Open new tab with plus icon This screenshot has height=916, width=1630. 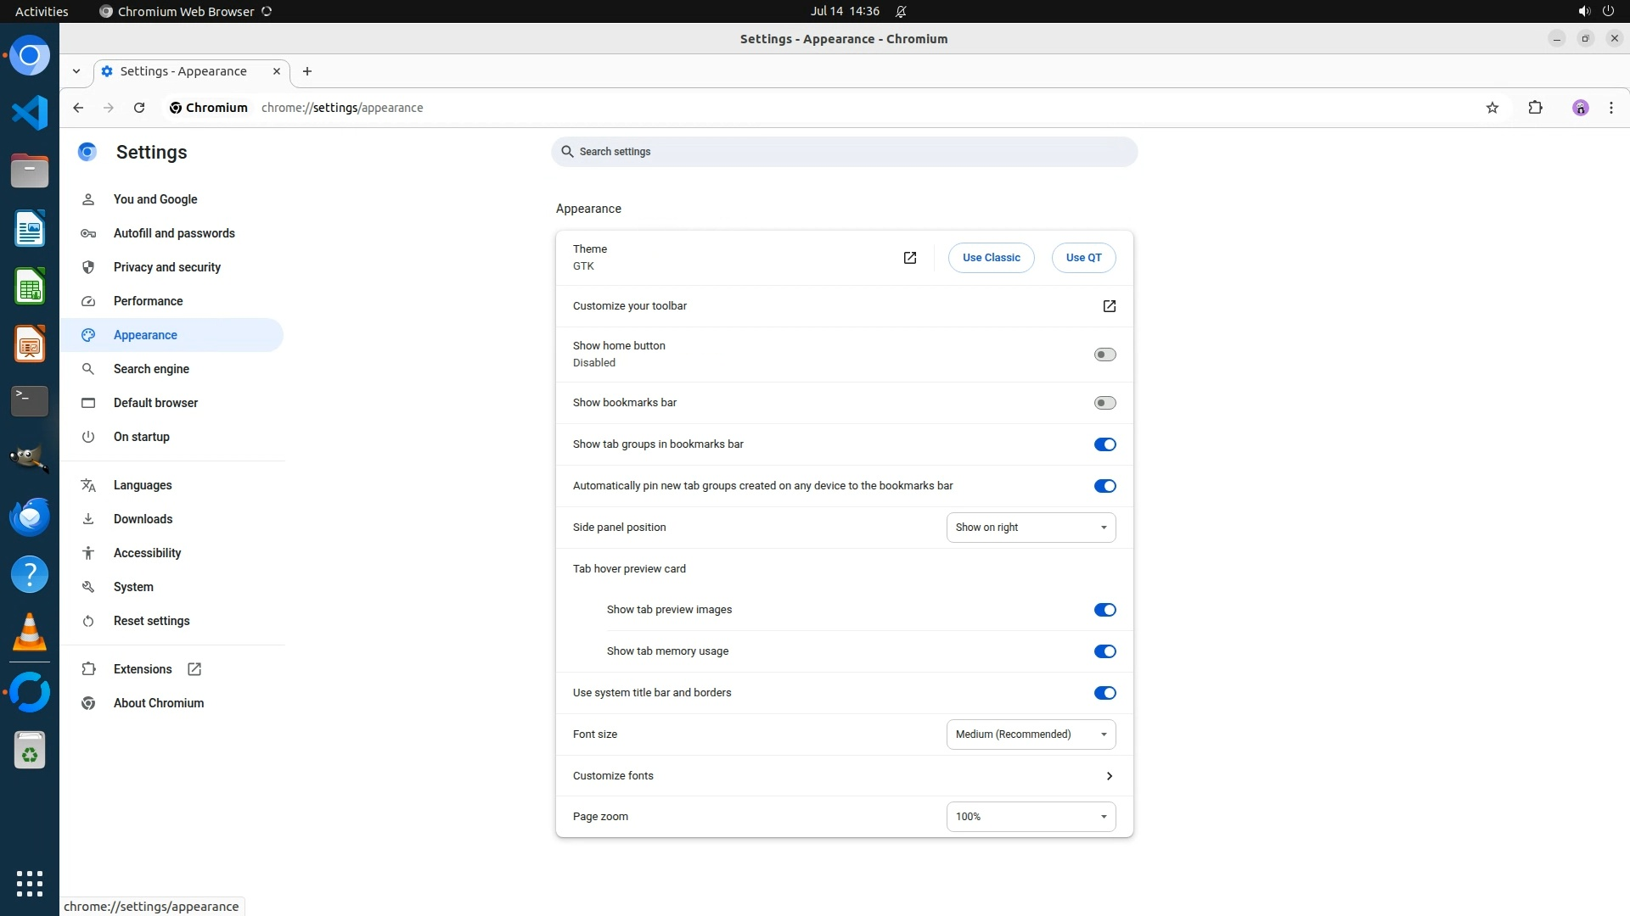tap(307, 71)
